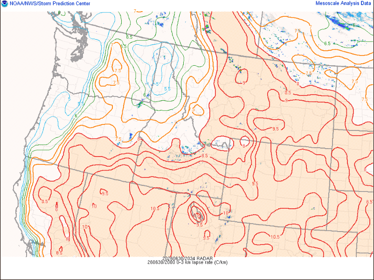Click the NOAA/NWS/Storm Prediction Center header text
374x280 pixels.
click(50, 4)
